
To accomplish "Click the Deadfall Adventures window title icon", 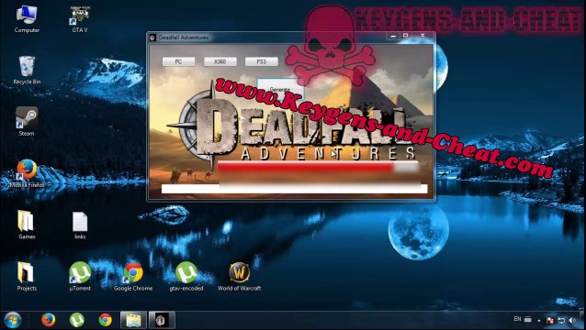I will point(152,38).
